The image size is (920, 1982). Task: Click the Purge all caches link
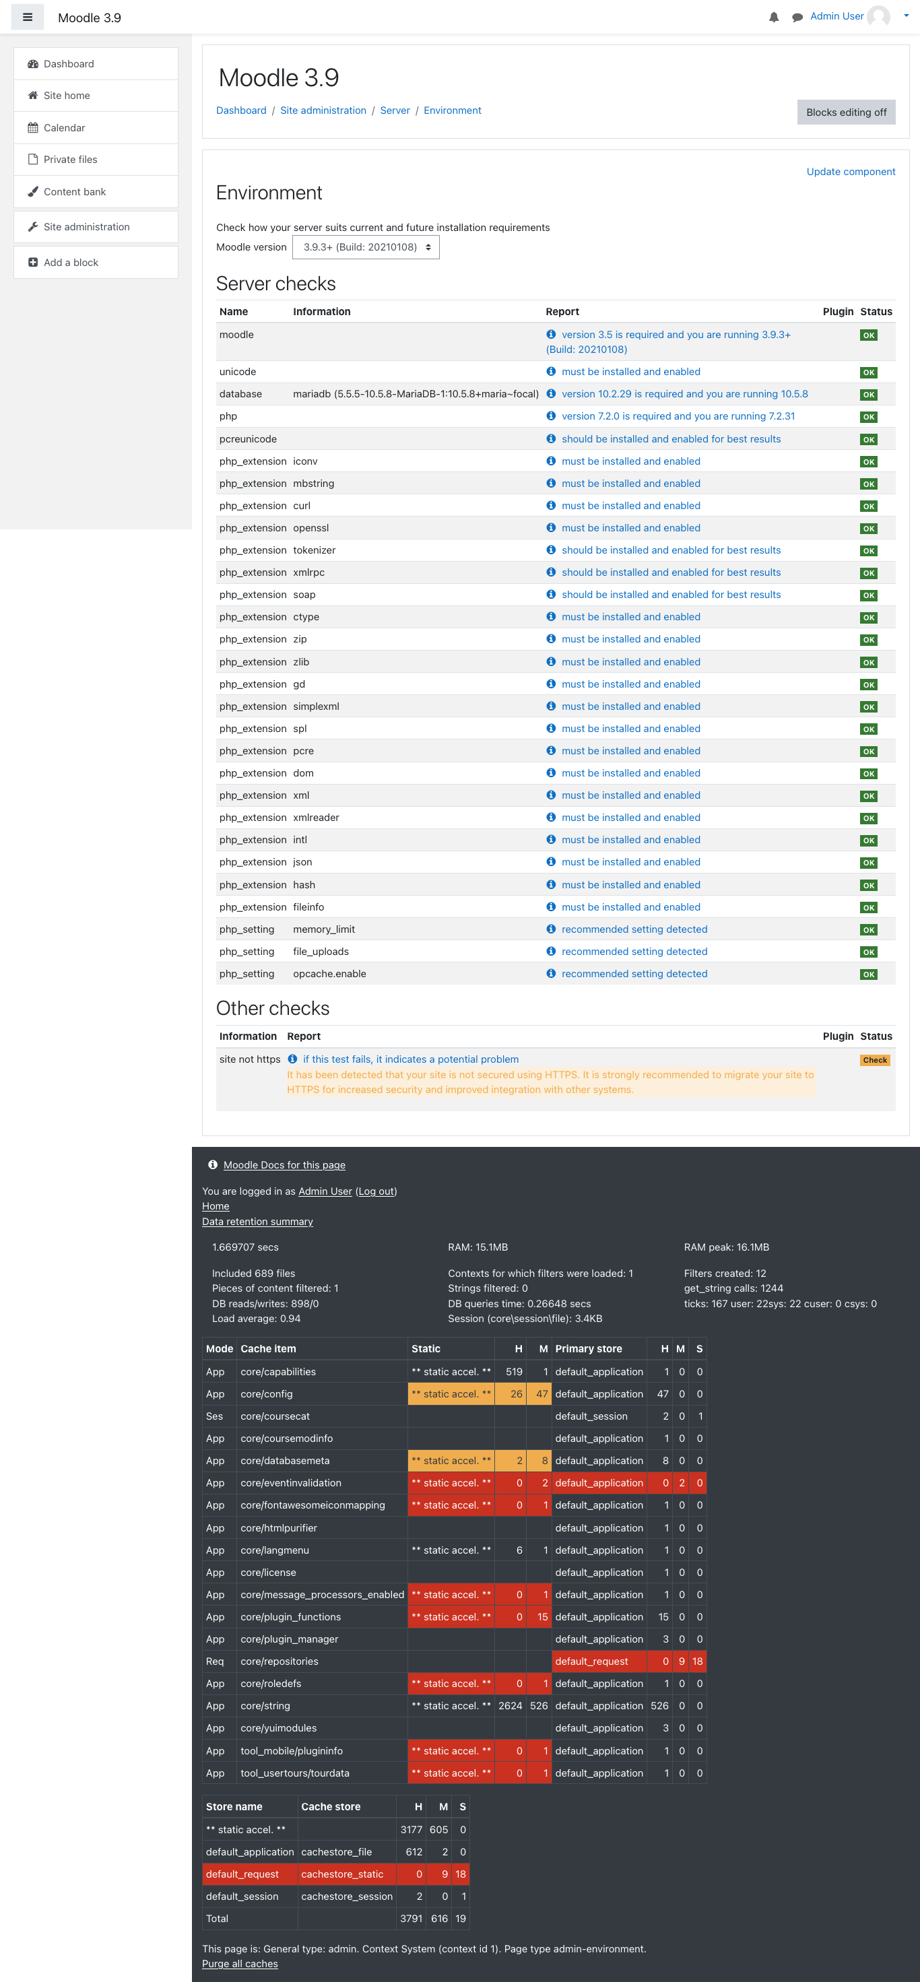click(x=240, y=1964)
